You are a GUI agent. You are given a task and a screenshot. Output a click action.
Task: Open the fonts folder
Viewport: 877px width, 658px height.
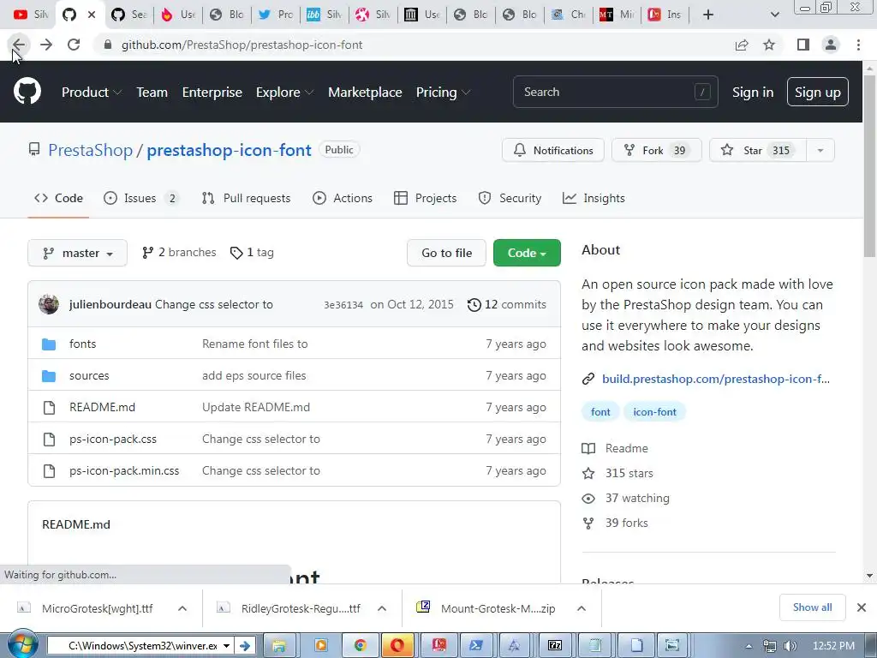point(83,344)
